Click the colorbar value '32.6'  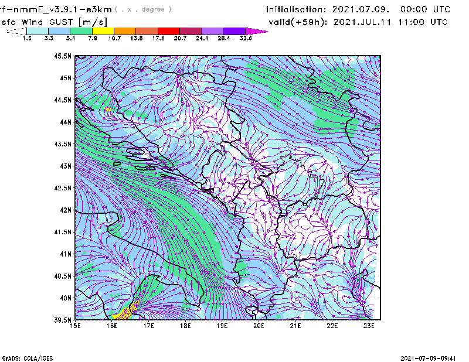pyautogui.click(x=246, y=38)
